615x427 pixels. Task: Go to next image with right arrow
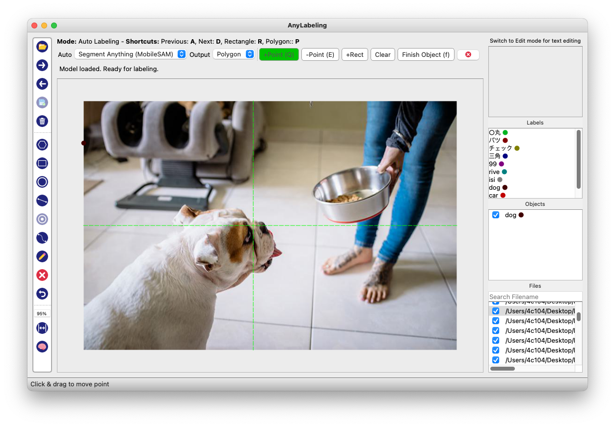[x=42, y=65]
